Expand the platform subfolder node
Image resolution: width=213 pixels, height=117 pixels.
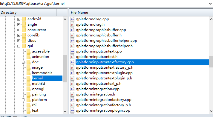point(23,100)
